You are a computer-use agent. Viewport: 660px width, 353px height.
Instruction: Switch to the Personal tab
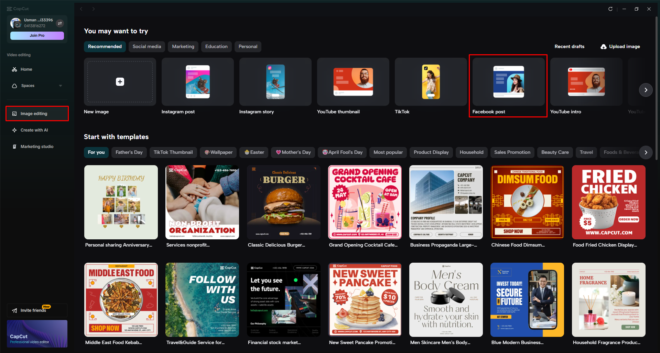click(248, 47)
